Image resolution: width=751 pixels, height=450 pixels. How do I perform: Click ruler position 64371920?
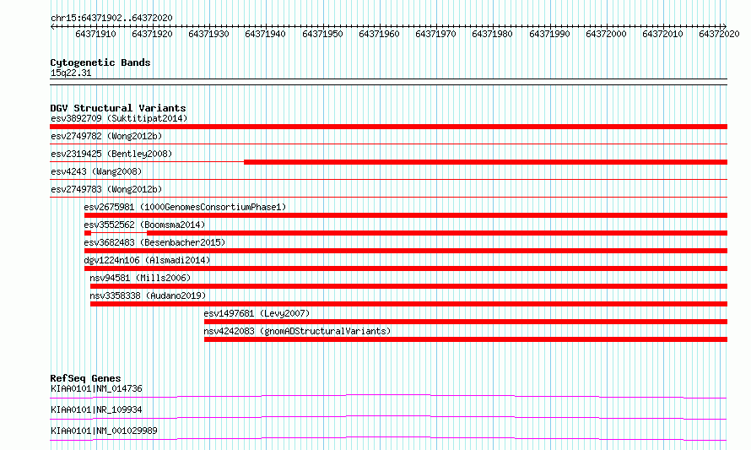tap(152, 34)
